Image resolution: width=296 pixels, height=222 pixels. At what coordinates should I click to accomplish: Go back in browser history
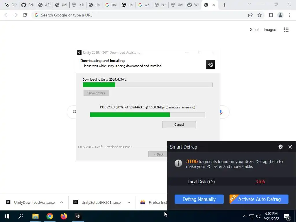[6, 15]
